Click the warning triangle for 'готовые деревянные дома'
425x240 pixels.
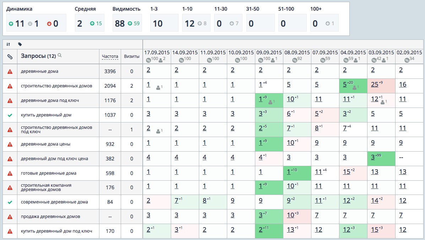coord(10,173)
